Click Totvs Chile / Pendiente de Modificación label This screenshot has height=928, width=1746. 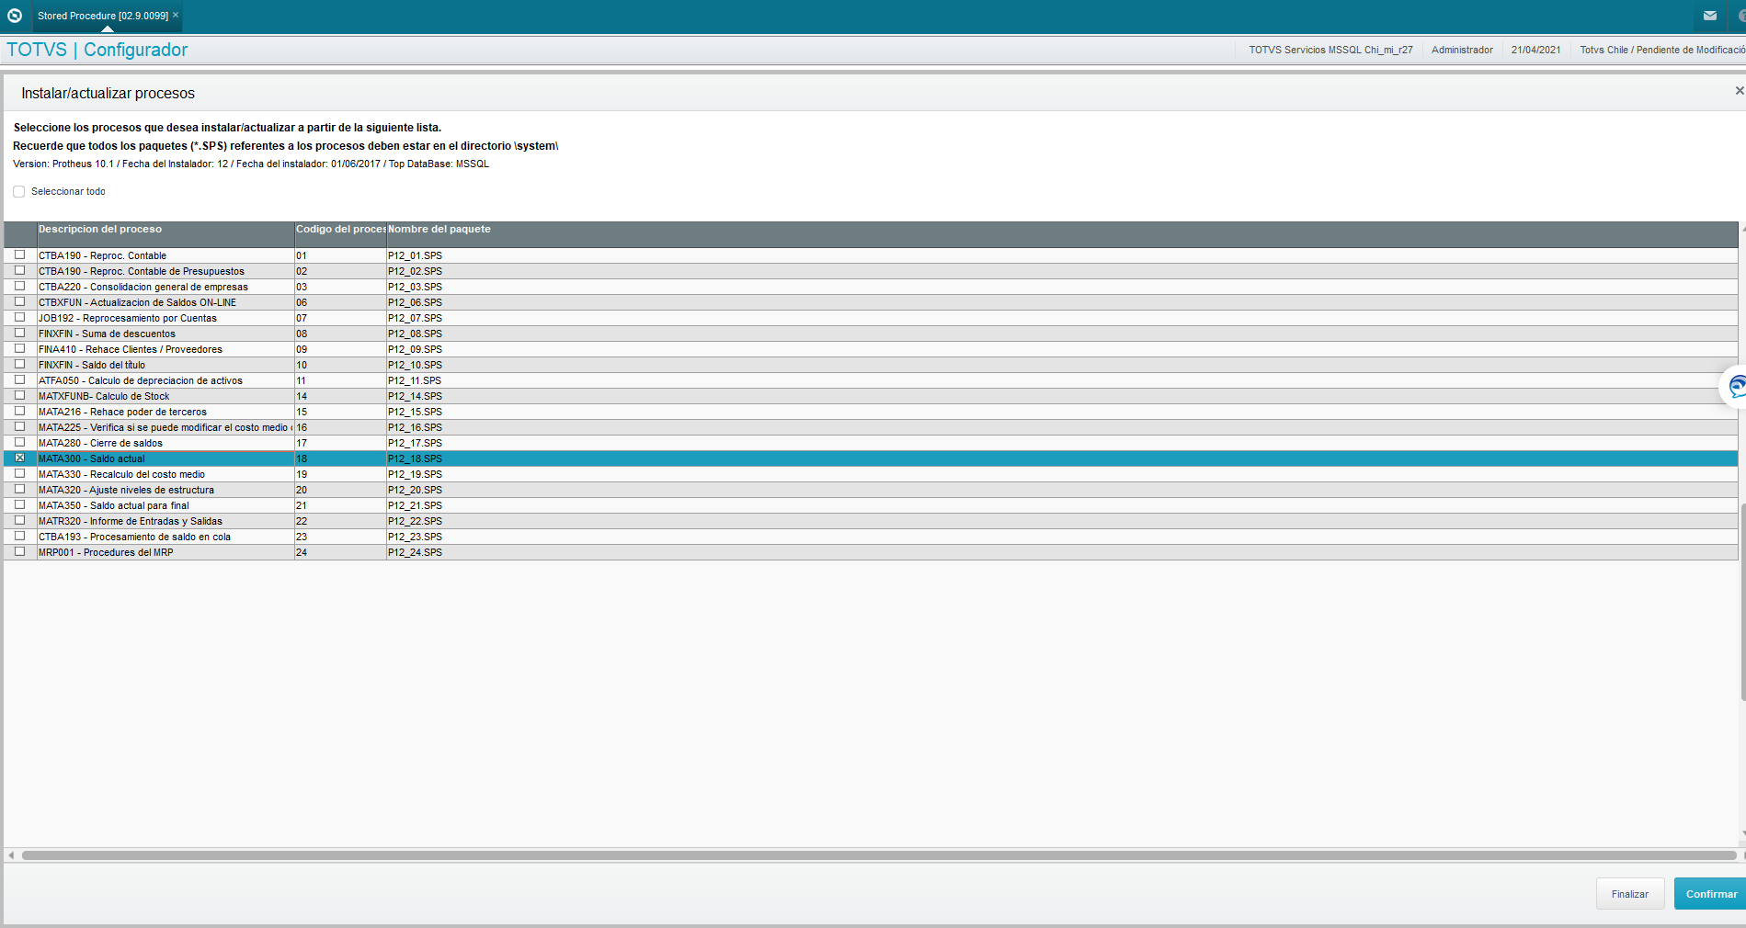click(1662, 50)
